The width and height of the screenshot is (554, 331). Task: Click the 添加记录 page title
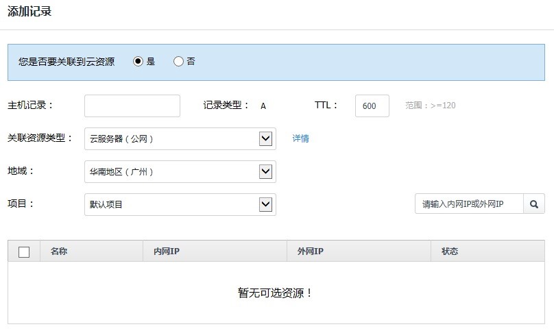coord(29,11)
